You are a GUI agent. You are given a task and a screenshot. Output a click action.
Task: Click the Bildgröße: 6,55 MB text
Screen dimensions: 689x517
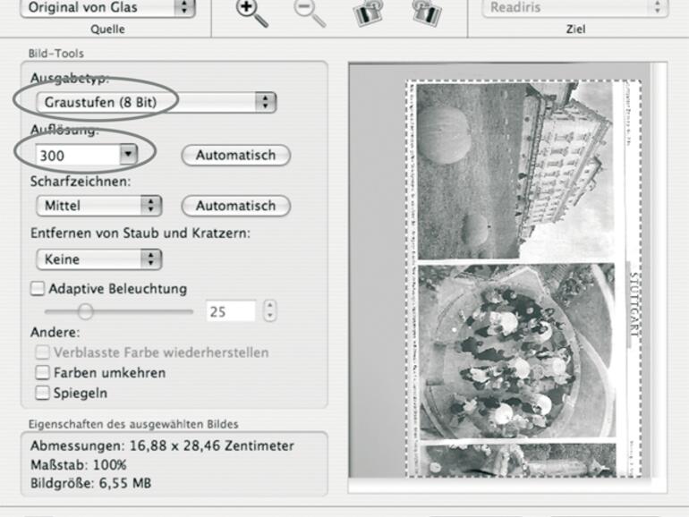[x=91, y=483]
